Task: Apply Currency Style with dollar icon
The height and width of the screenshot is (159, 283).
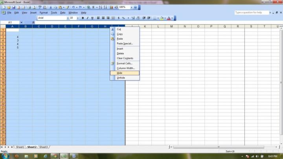Action: [119, 18]
